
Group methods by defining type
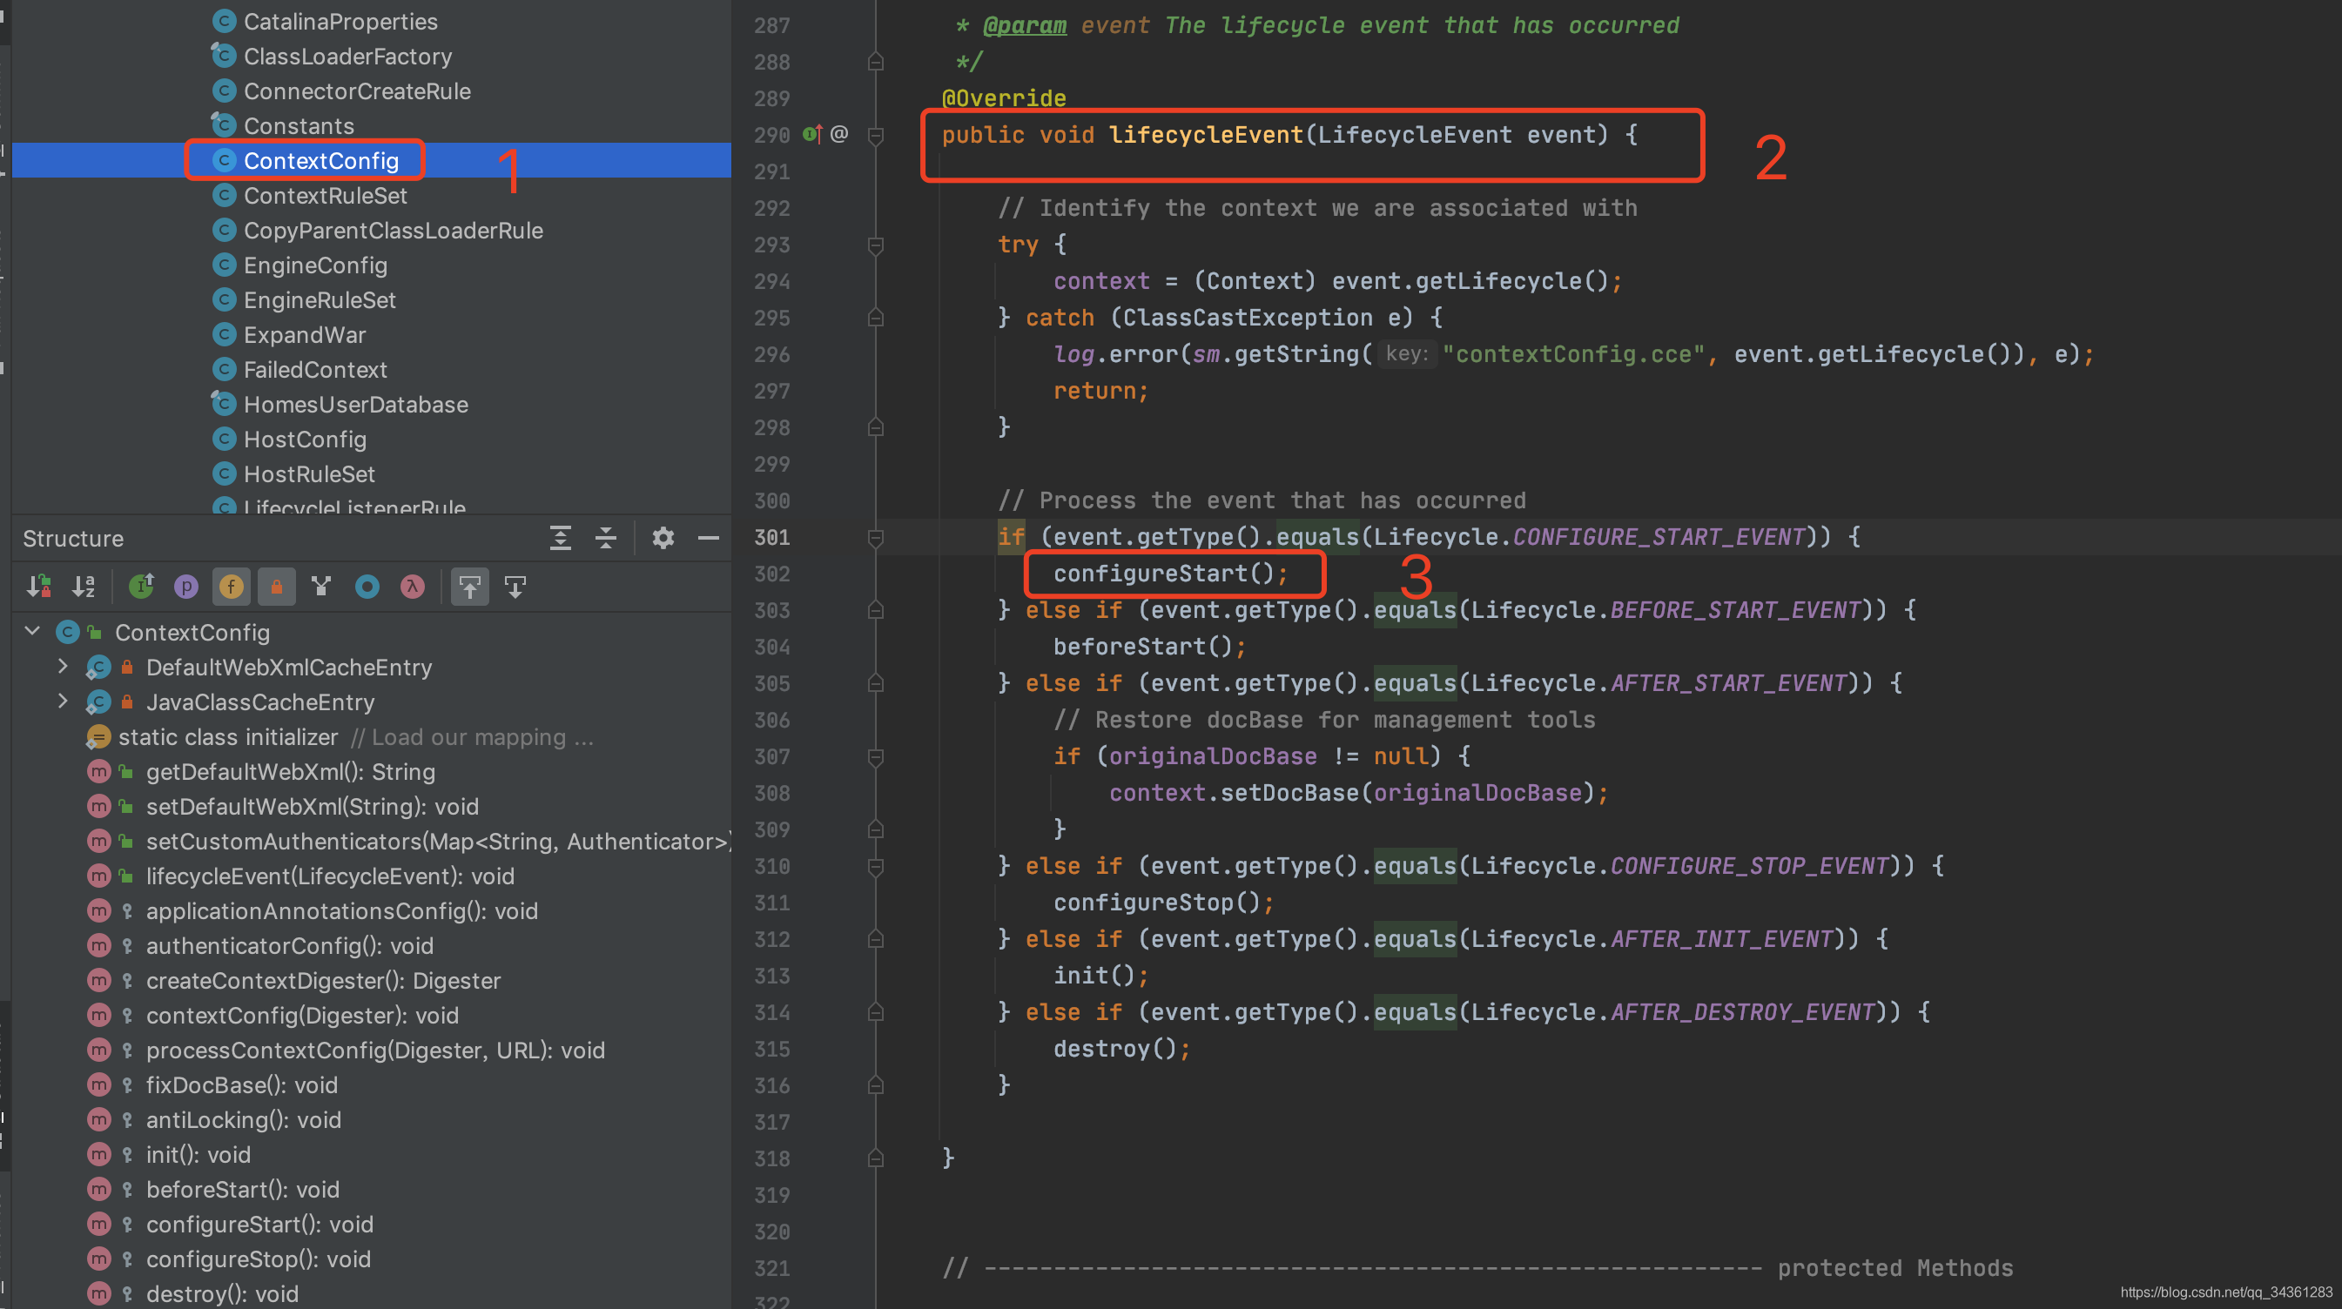[141, 587]
